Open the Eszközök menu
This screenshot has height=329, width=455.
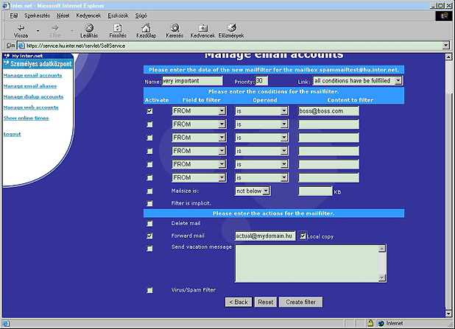point(118,15)
